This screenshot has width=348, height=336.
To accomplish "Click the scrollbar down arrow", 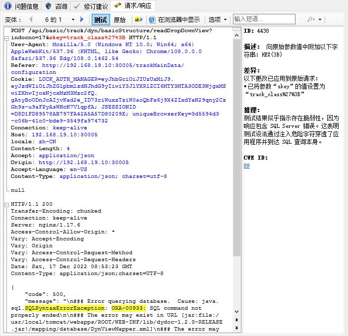I will [236, 312].
